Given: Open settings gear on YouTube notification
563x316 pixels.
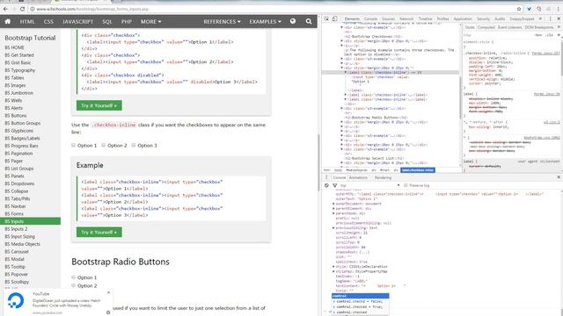Looking at the screenshot, I should 108,312.
